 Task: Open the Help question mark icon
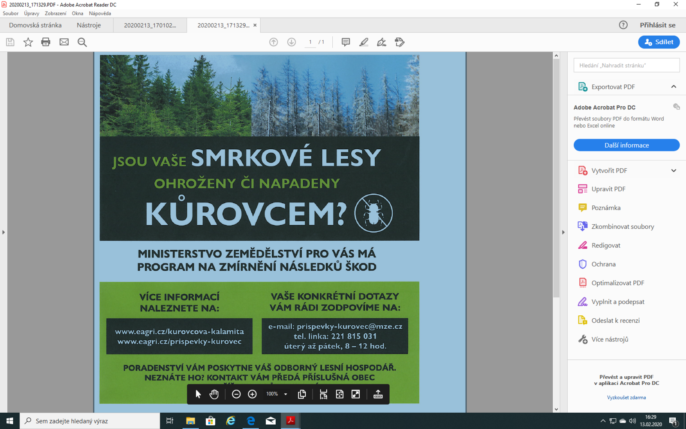(x=623, y=25)
